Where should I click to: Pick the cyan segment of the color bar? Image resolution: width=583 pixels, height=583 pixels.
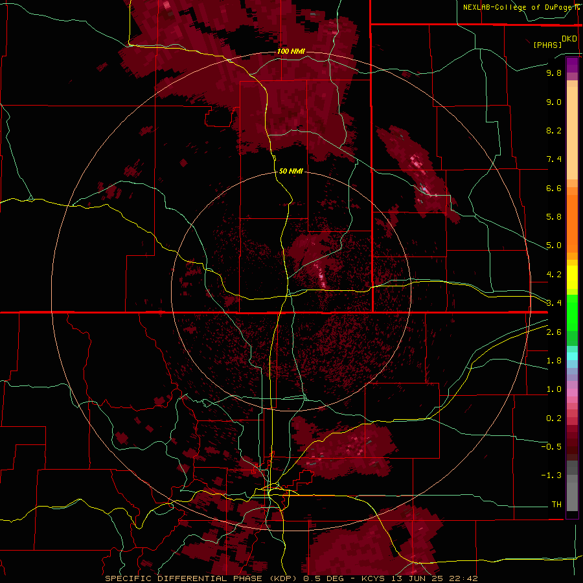(572, 356)
